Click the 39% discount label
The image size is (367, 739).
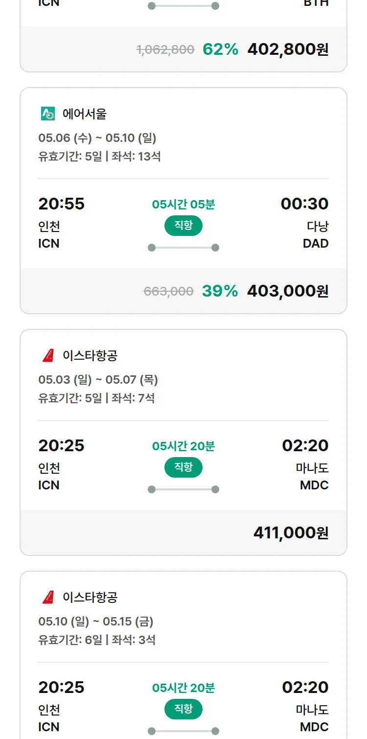pos(220,291)
